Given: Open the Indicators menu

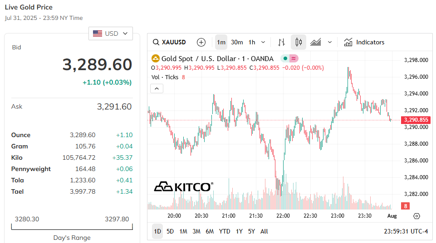Looking at the screenshot, I should click(x=364, y=42).
